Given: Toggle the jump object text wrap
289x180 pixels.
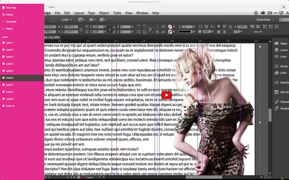Looking at the screenshot, I should 224,32.
